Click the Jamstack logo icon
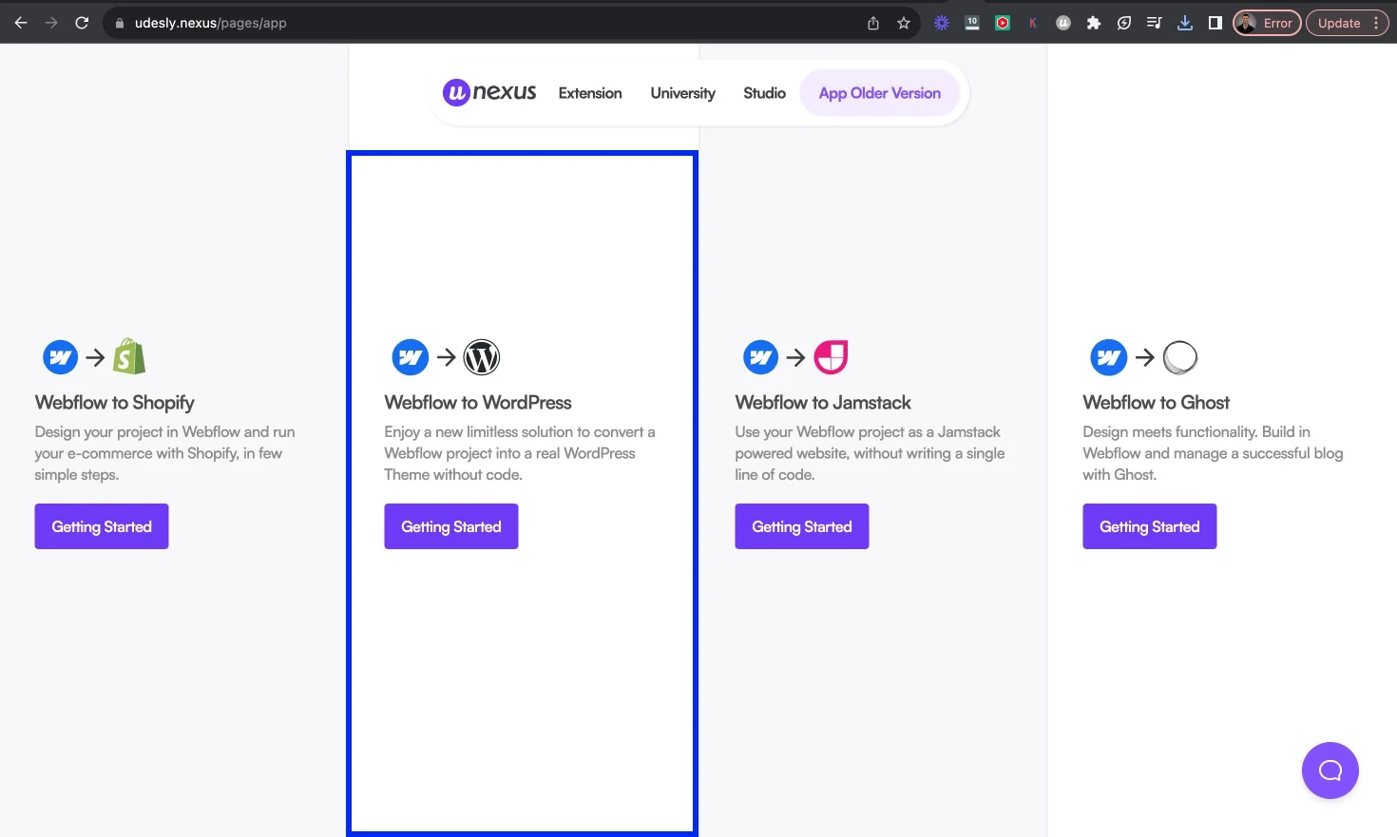1397x837 pixels. click(x=832, y=357)
